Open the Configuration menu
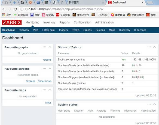The image size is (159, 125). [x=82, y=22]
